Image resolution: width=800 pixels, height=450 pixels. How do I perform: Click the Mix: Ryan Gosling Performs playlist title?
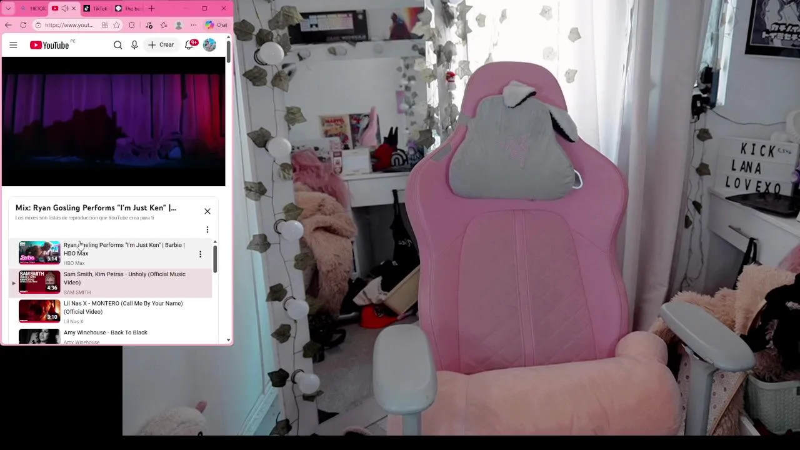[x=96, y=207]
